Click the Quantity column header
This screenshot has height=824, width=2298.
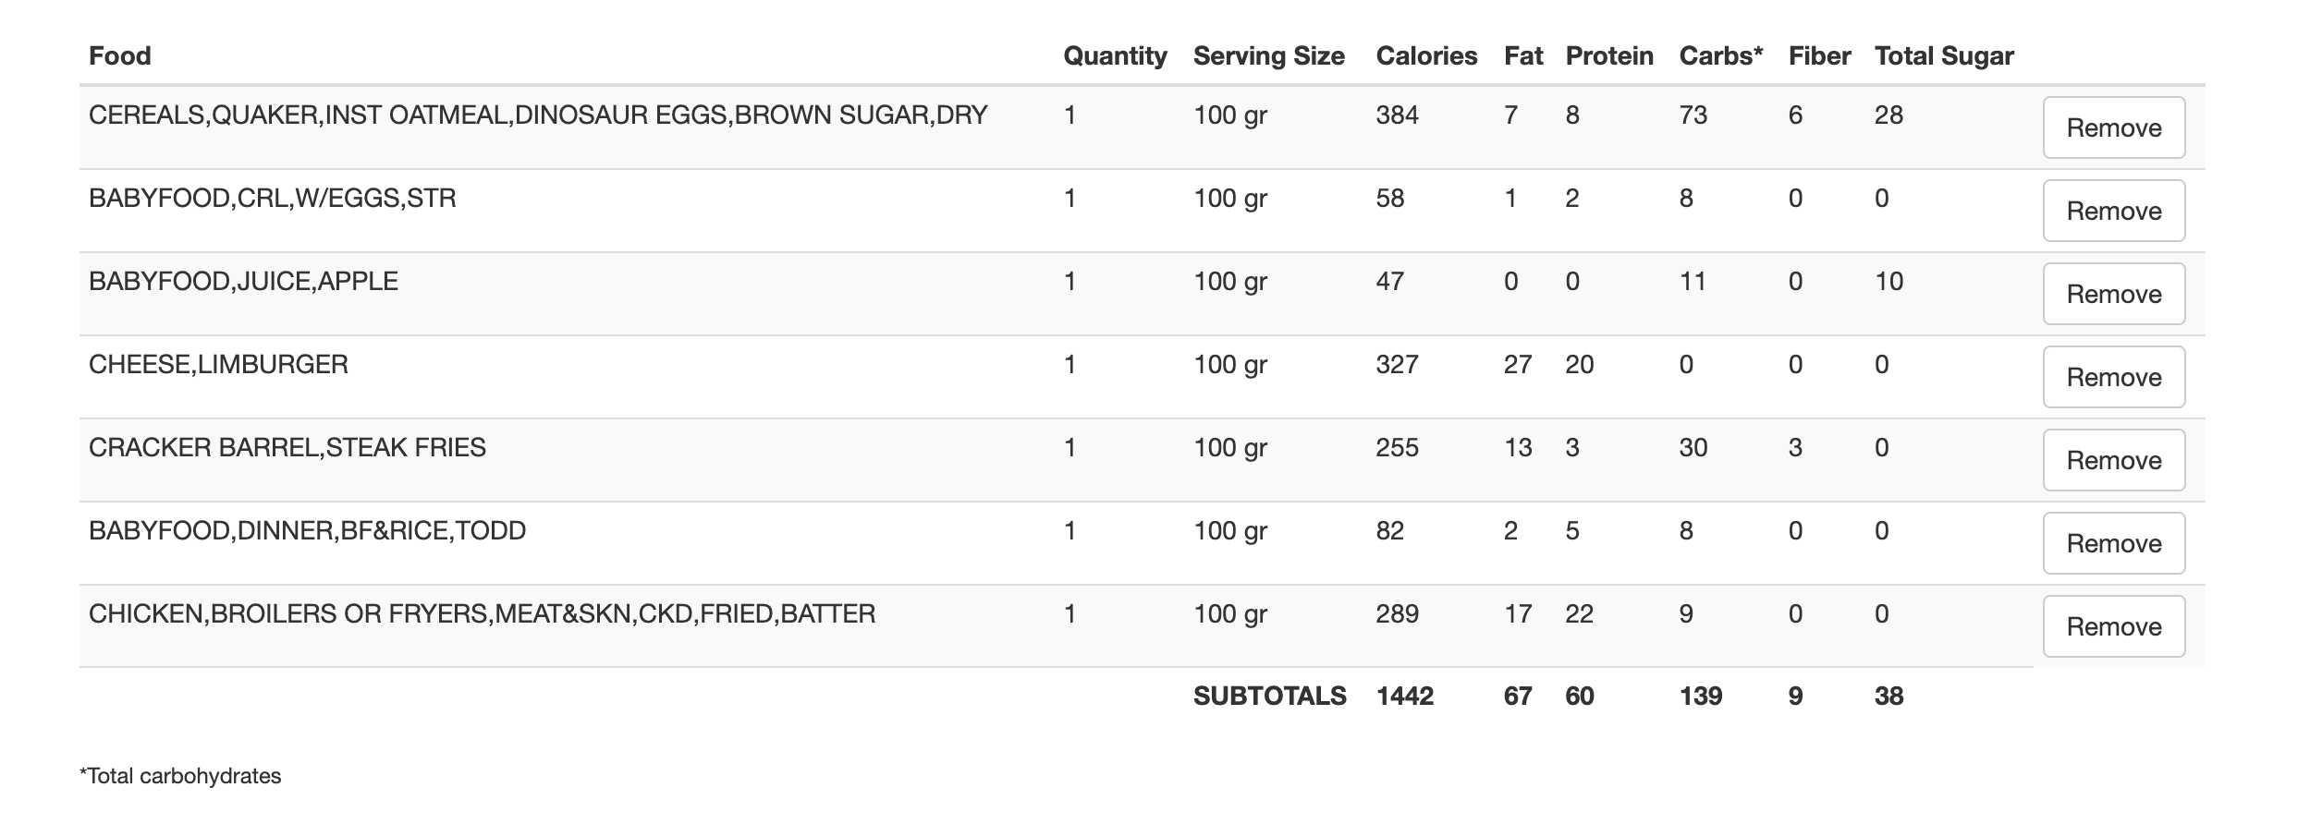1115,56
